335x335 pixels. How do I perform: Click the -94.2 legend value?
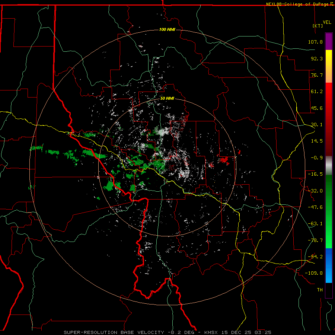[315, 257]
